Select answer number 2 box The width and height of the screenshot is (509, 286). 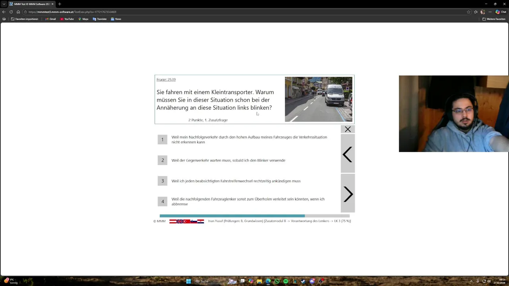pos(162,160)
